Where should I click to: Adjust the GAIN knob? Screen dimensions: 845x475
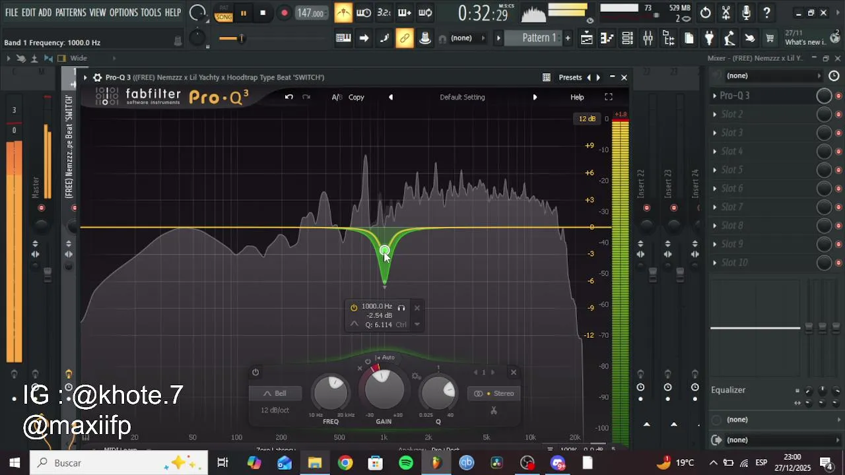(x=384, y=389)
